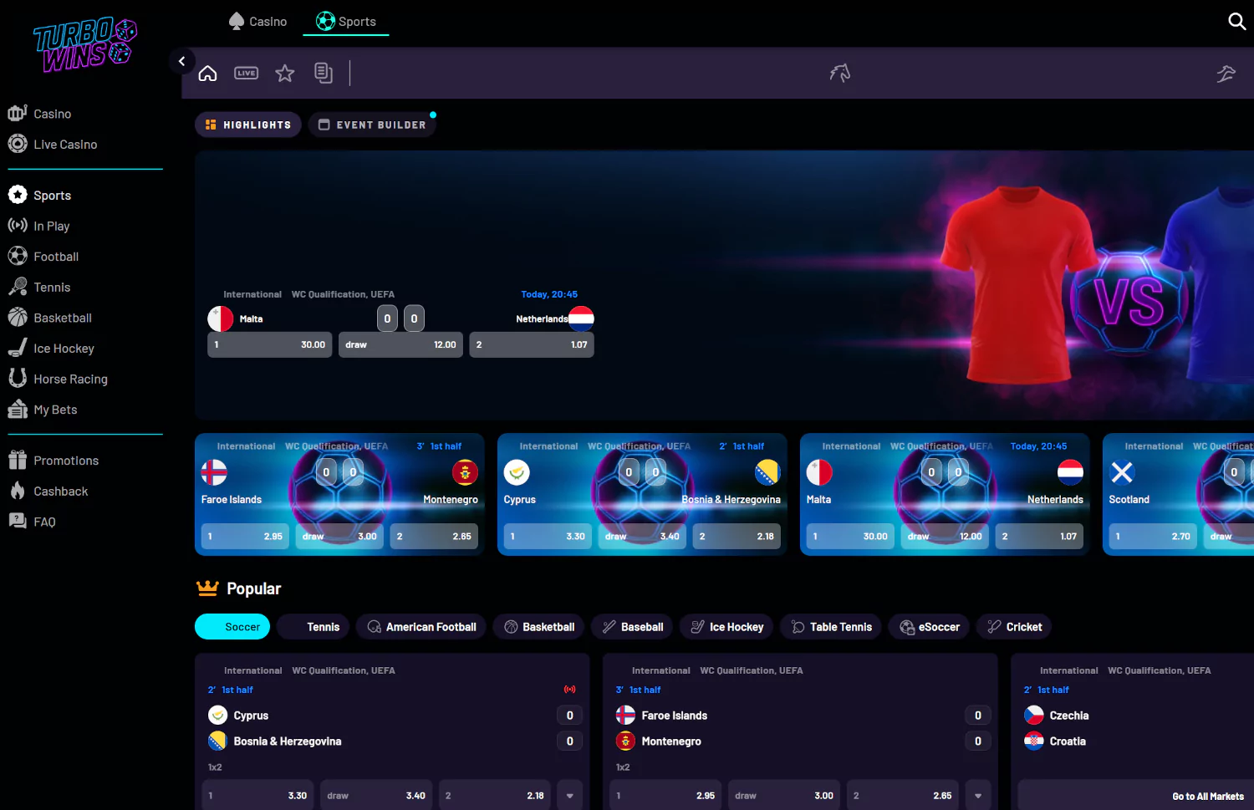
Task: Select the Baseball popular filter
Action: [632, 627]
